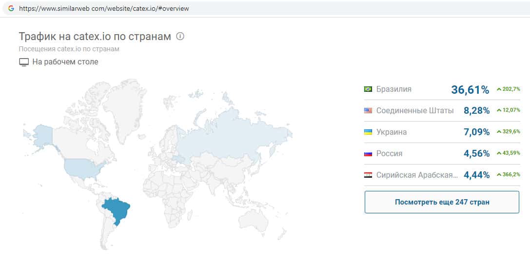This screenshot has height=268, width=530.
Task: Open the Бразилия country link
Action: coord(394,89)
